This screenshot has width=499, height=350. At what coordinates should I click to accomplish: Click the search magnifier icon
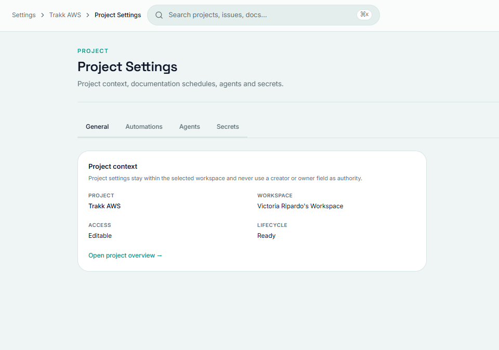point(159,15)
